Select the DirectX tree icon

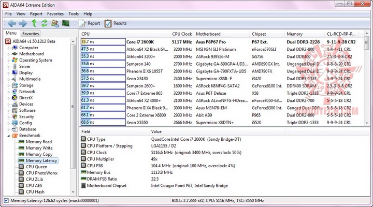(x=15, y=98)
